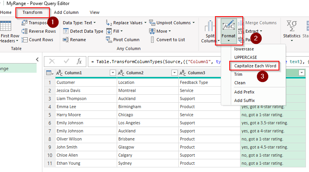
Task: Click the Statistics sigma icon
Action: pyautogui.click(x=292, y=26)
